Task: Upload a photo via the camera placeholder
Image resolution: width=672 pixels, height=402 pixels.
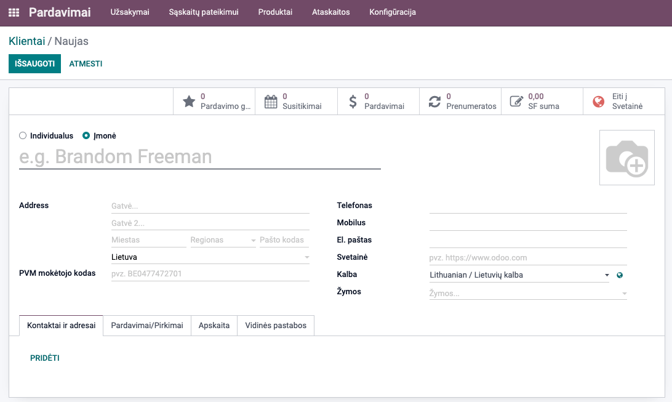Action: click(626, 158)
